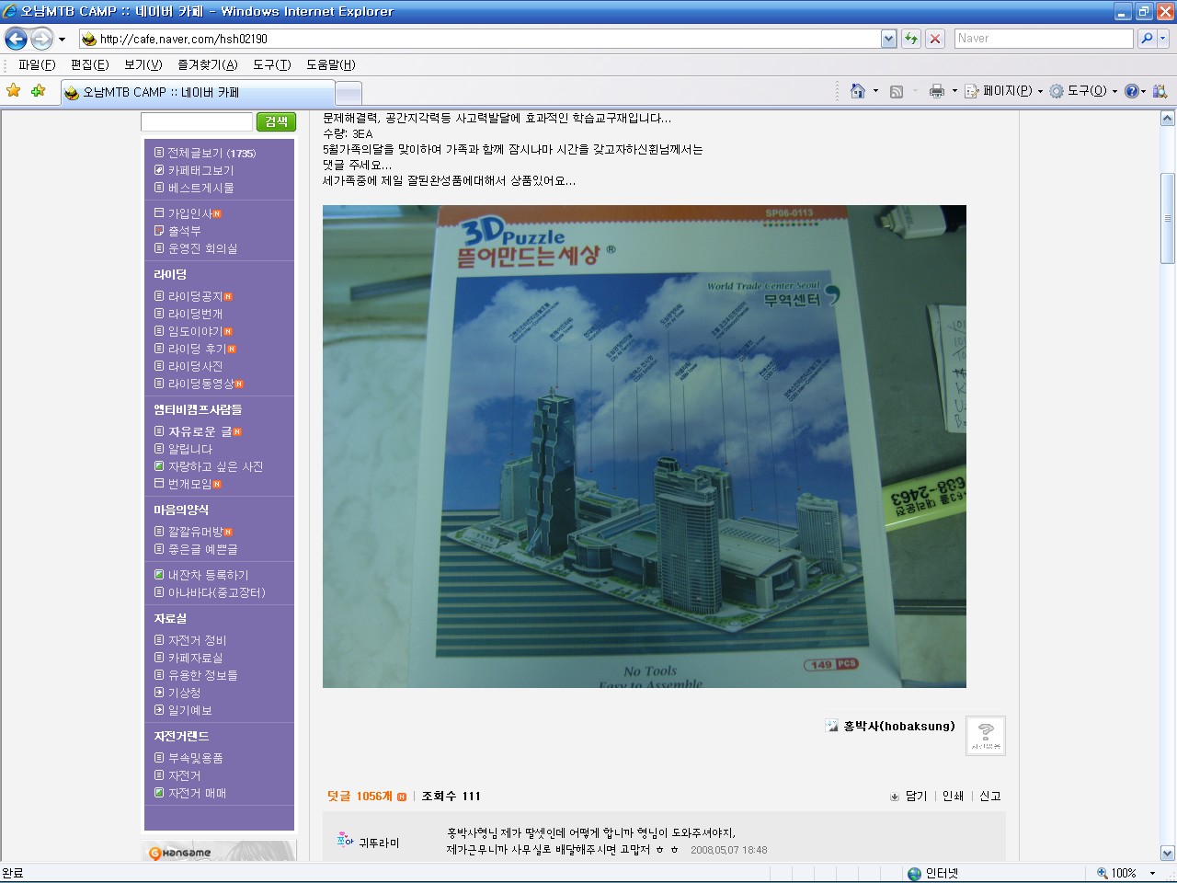This screenshot has width=1177, height=883.
Task: Open the 즐겨찾기(A) menu
Action: point(207,64)
